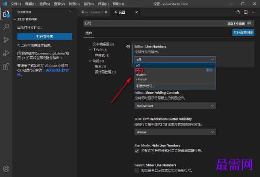Select the 'off' option in dropdown list
Viewport: 260px width, 177px height.
[x=175, y=65]
